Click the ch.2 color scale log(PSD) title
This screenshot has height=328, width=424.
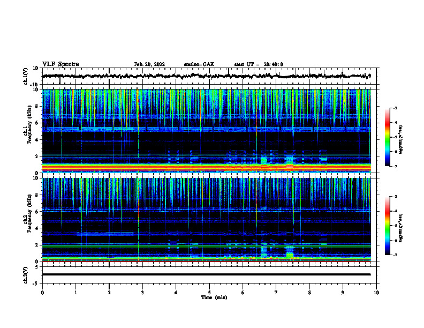pos(401,228)
